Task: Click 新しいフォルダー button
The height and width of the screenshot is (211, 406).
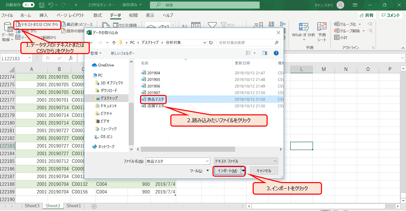Action: pyautogui.click(x=122, y=53)
